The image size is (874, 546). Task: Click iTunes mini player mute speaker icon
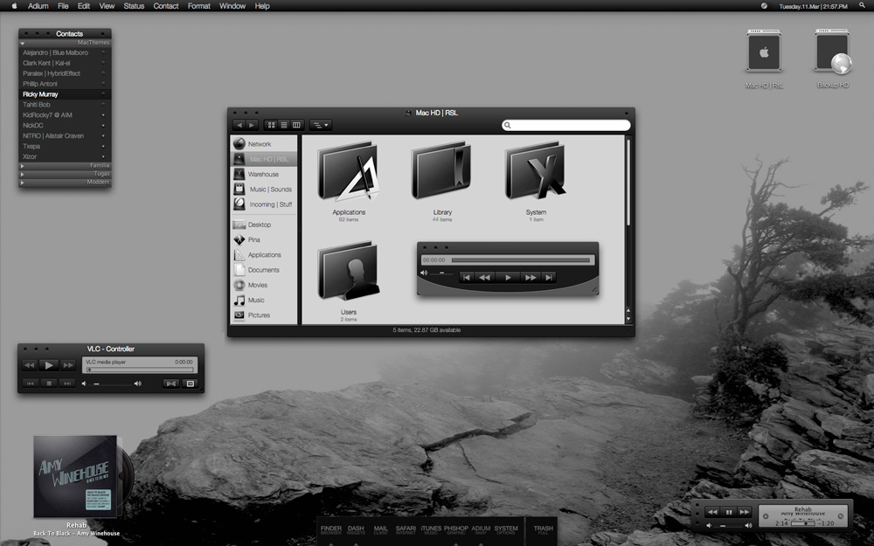coord(709,525)
